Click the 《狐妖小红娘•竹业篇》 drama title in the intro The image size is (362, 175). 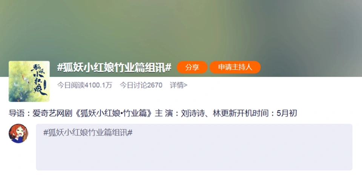click(x=113, y=113)
